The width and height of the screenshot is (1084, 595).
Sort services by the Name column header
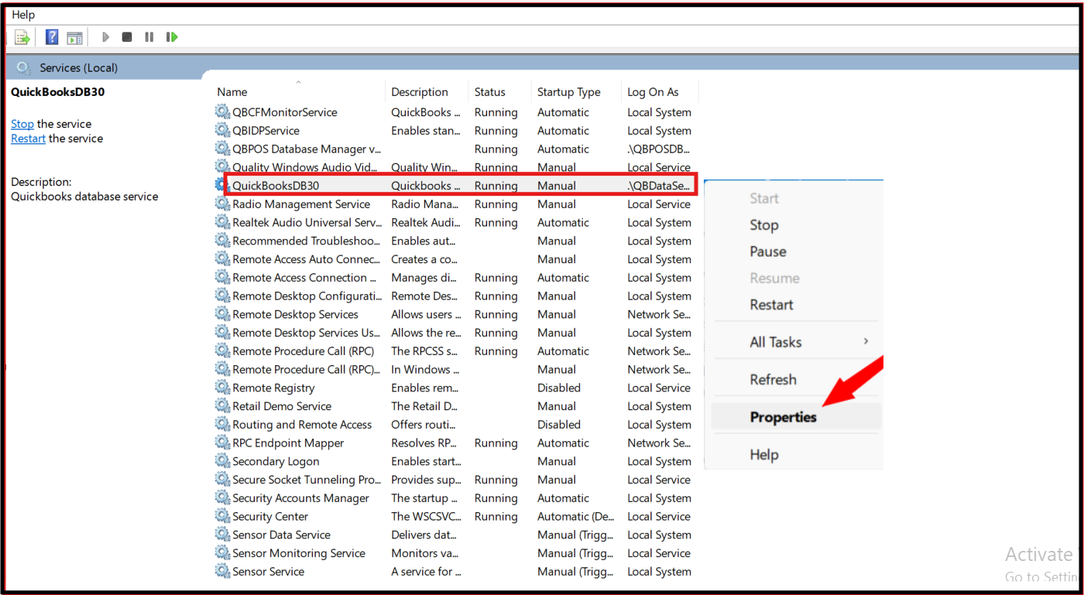coord(232,92)
